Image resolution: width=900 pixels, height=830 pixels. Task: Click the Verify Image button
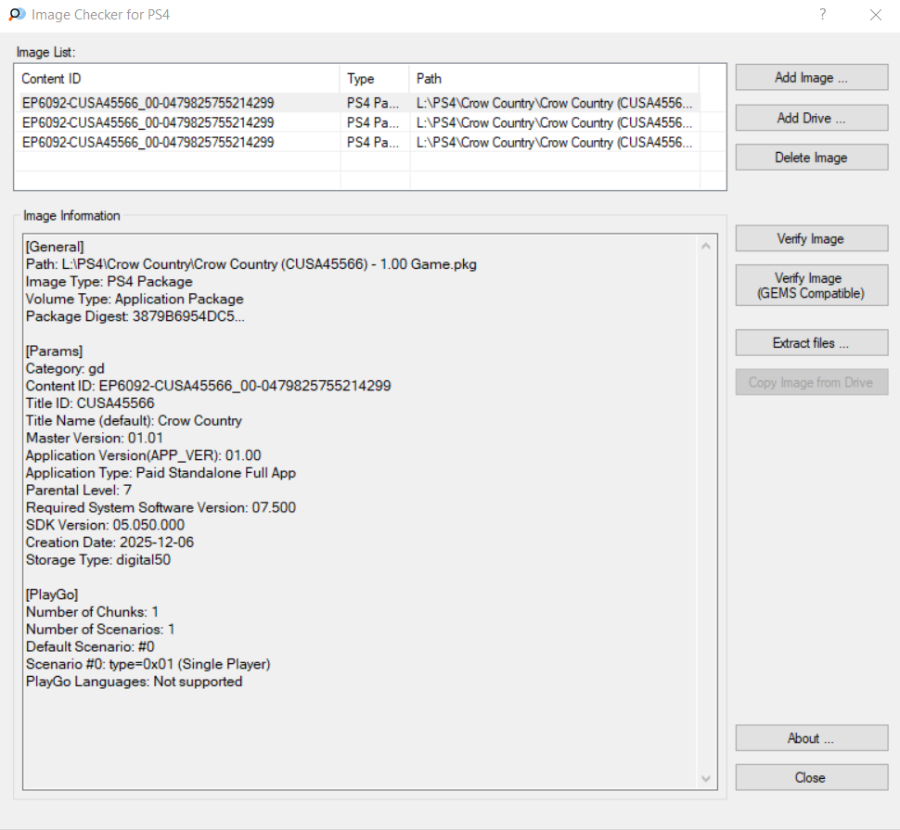click(811, 239)
